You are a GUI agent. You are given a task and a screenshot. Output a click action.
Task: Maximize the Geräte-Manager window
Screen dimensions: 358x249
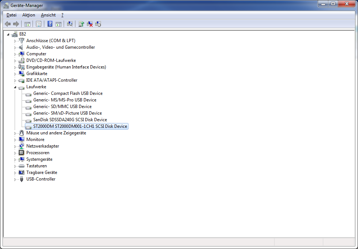coord(333,4)
